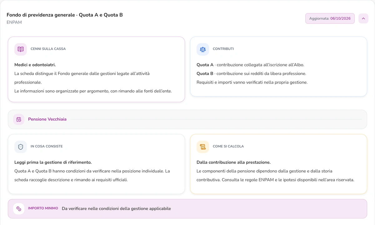Click the coins icon beside Importo minimo

19,209
